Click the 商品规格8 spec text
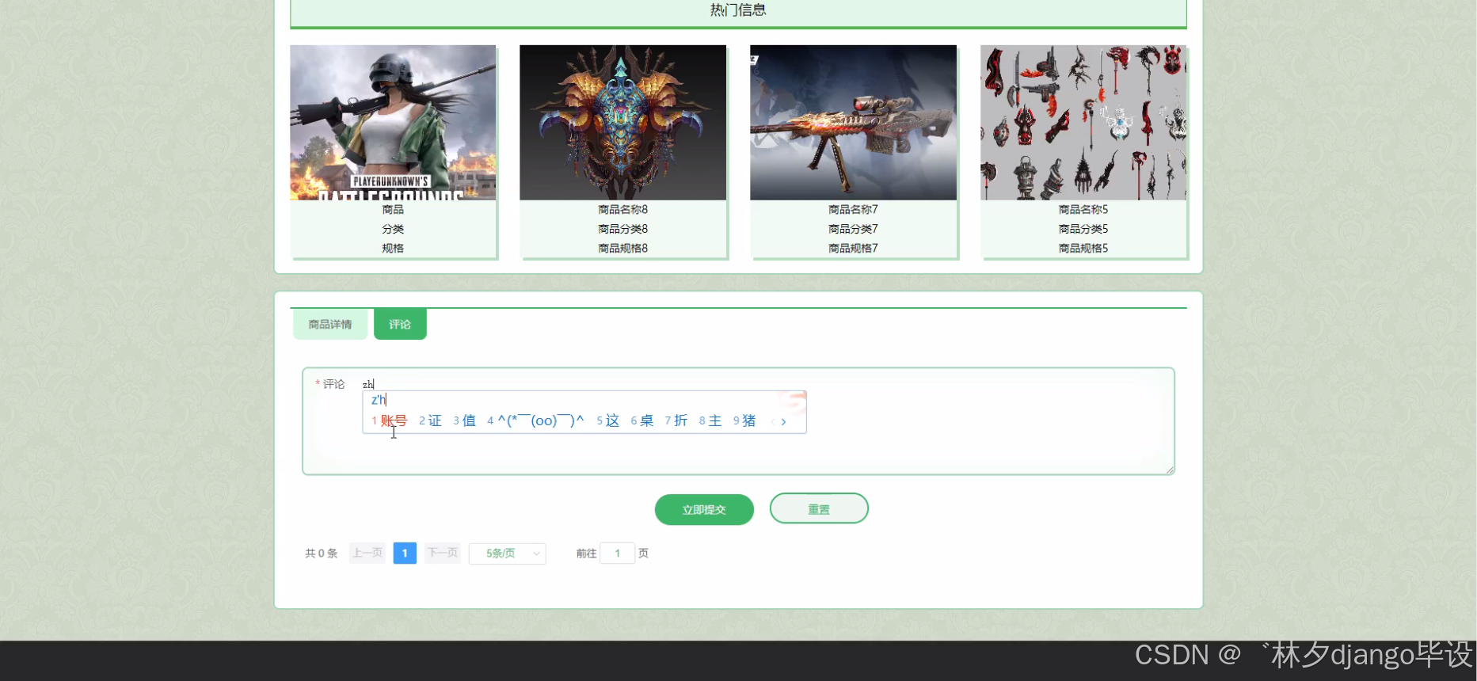The width and height of the screenshot is (1477, 681). pos(623,248)
